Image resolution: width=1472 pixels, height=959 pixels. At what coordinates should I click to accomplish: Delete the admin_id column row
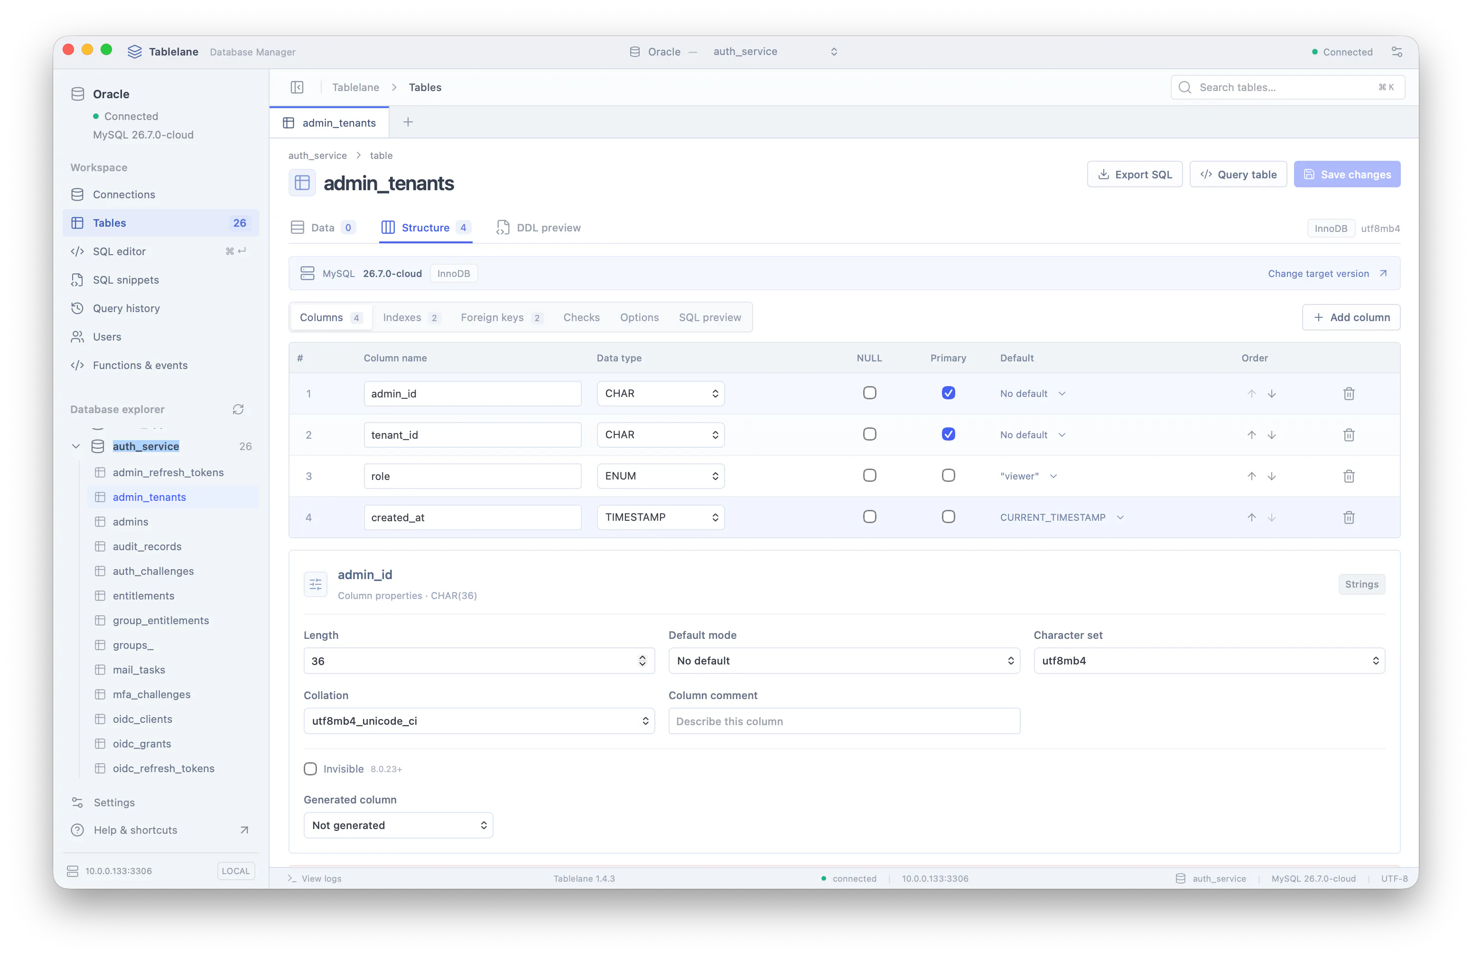(x=1349, y=393)
